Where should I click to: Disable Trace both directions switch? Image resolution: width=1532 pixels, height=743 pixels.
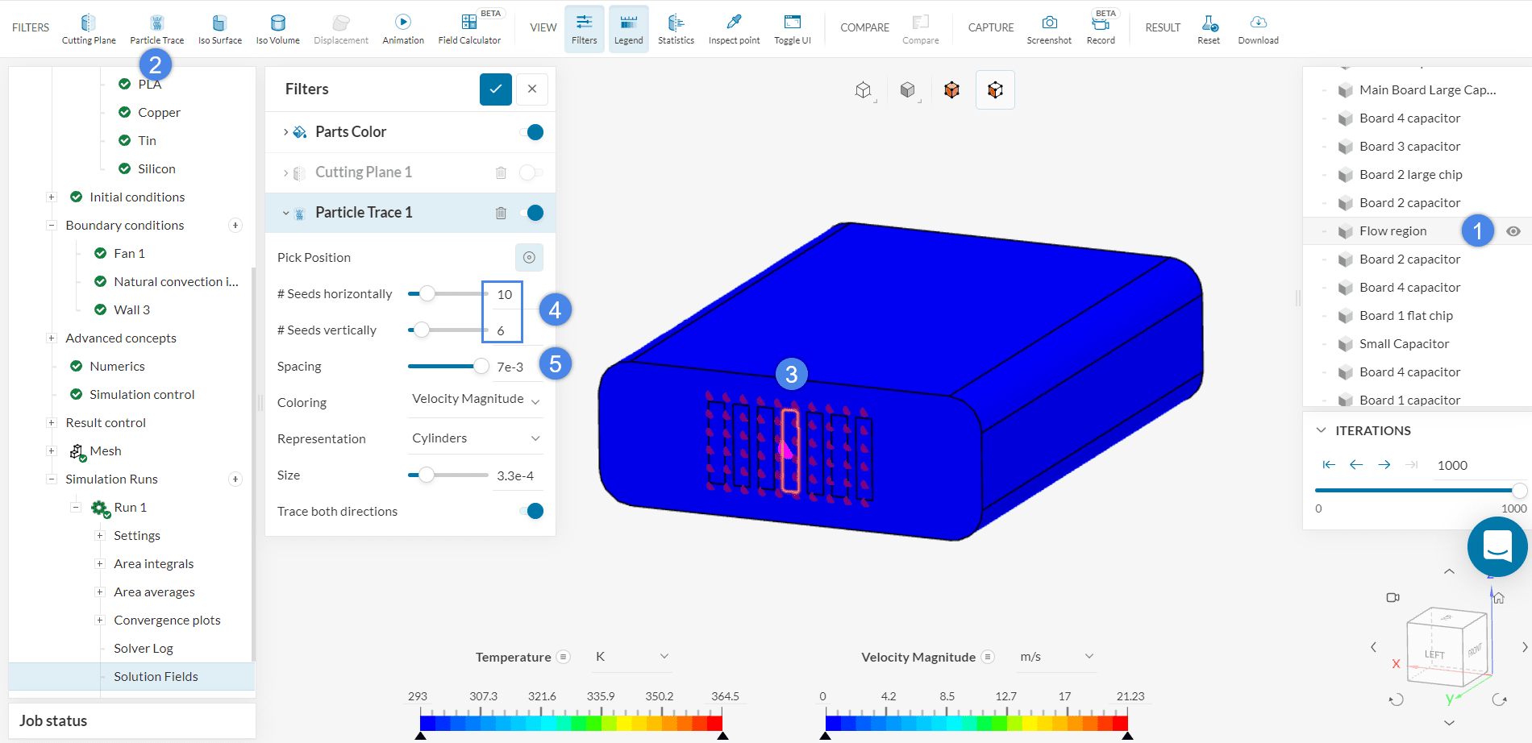(533, 511)
